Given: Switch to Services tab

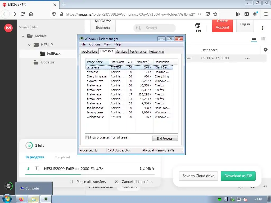Looking at the screenshot, I should (x=121, y=52).
